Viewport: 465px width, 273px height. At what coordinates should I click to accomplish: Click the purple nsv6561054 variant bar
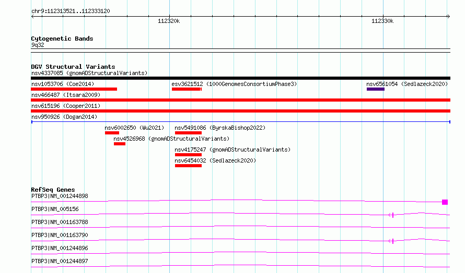376,89
